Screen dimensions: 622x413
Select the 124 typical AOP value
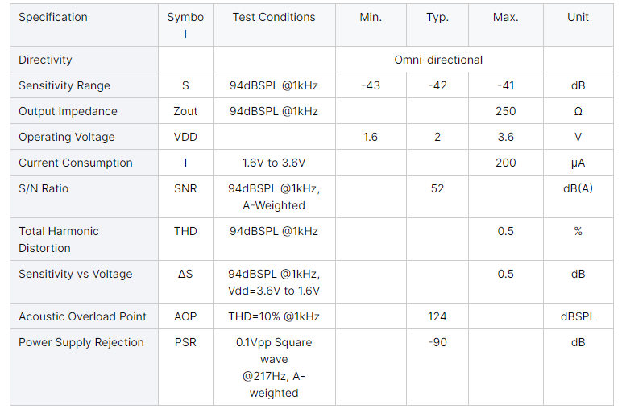437,316
